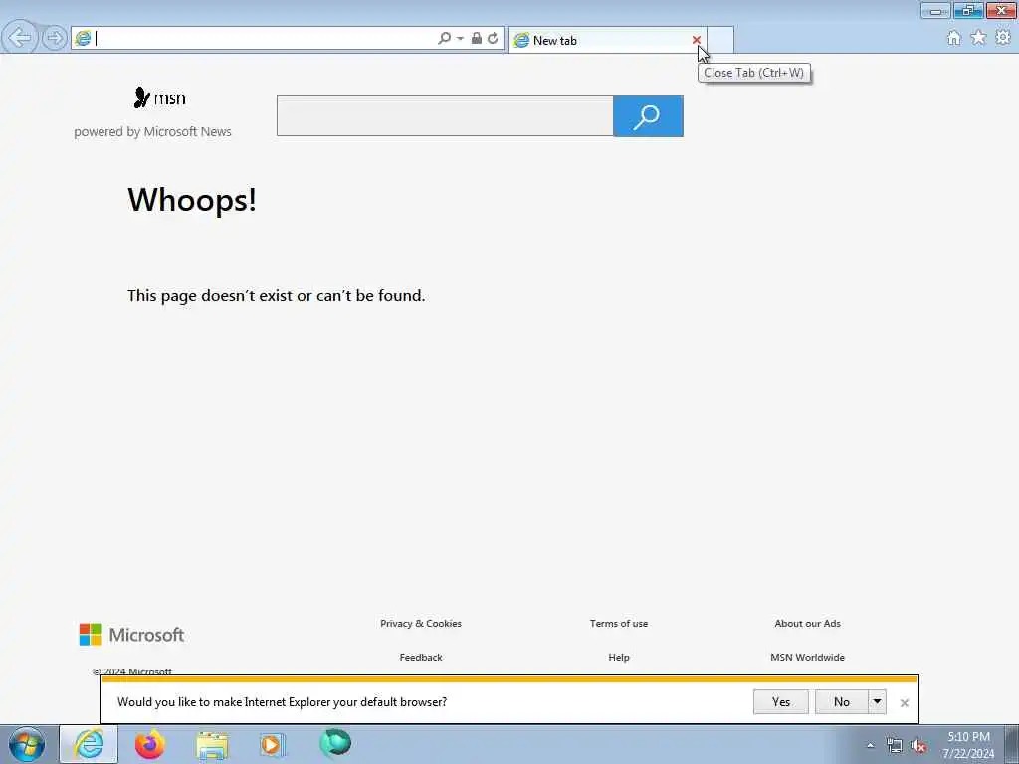Click 'This page doesn't exist' message
This screenshot has width=1019, height=764.
[x=277, y=296]
